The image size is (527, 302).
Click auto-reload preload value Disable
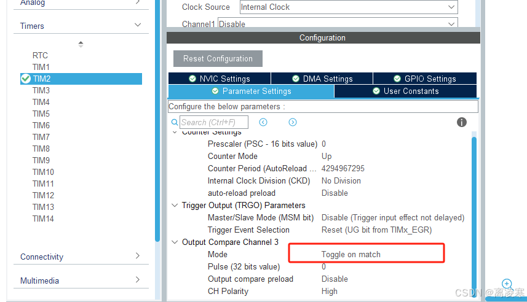(x=335, y=193)
